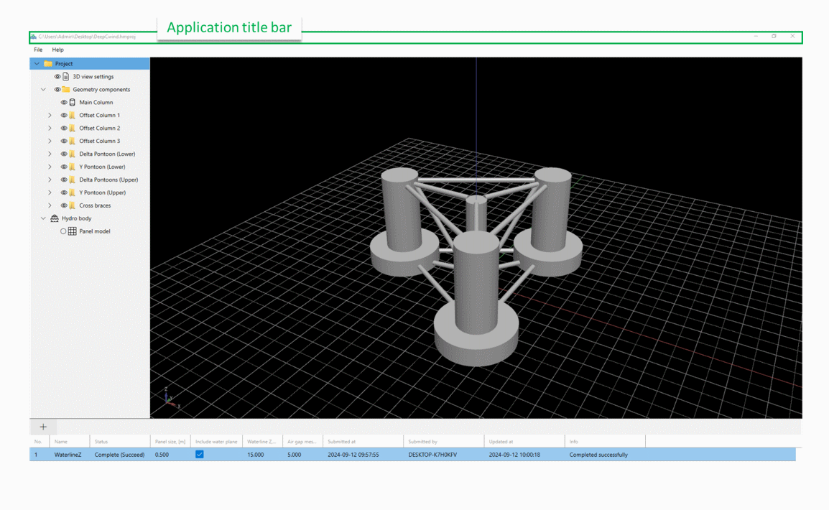Click the Submitted by column header
829x510 pixels.
(443, 442)
